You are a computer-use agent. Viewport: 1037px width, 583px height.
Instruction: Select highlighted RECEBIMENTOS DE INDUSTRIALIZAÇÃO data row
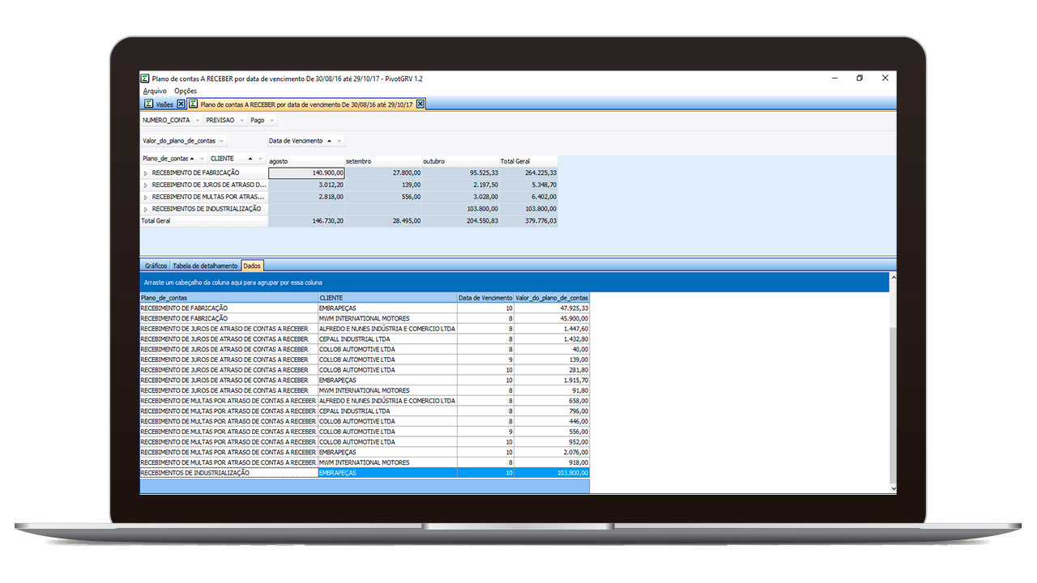pyautogui.click(x=365, y=473)
